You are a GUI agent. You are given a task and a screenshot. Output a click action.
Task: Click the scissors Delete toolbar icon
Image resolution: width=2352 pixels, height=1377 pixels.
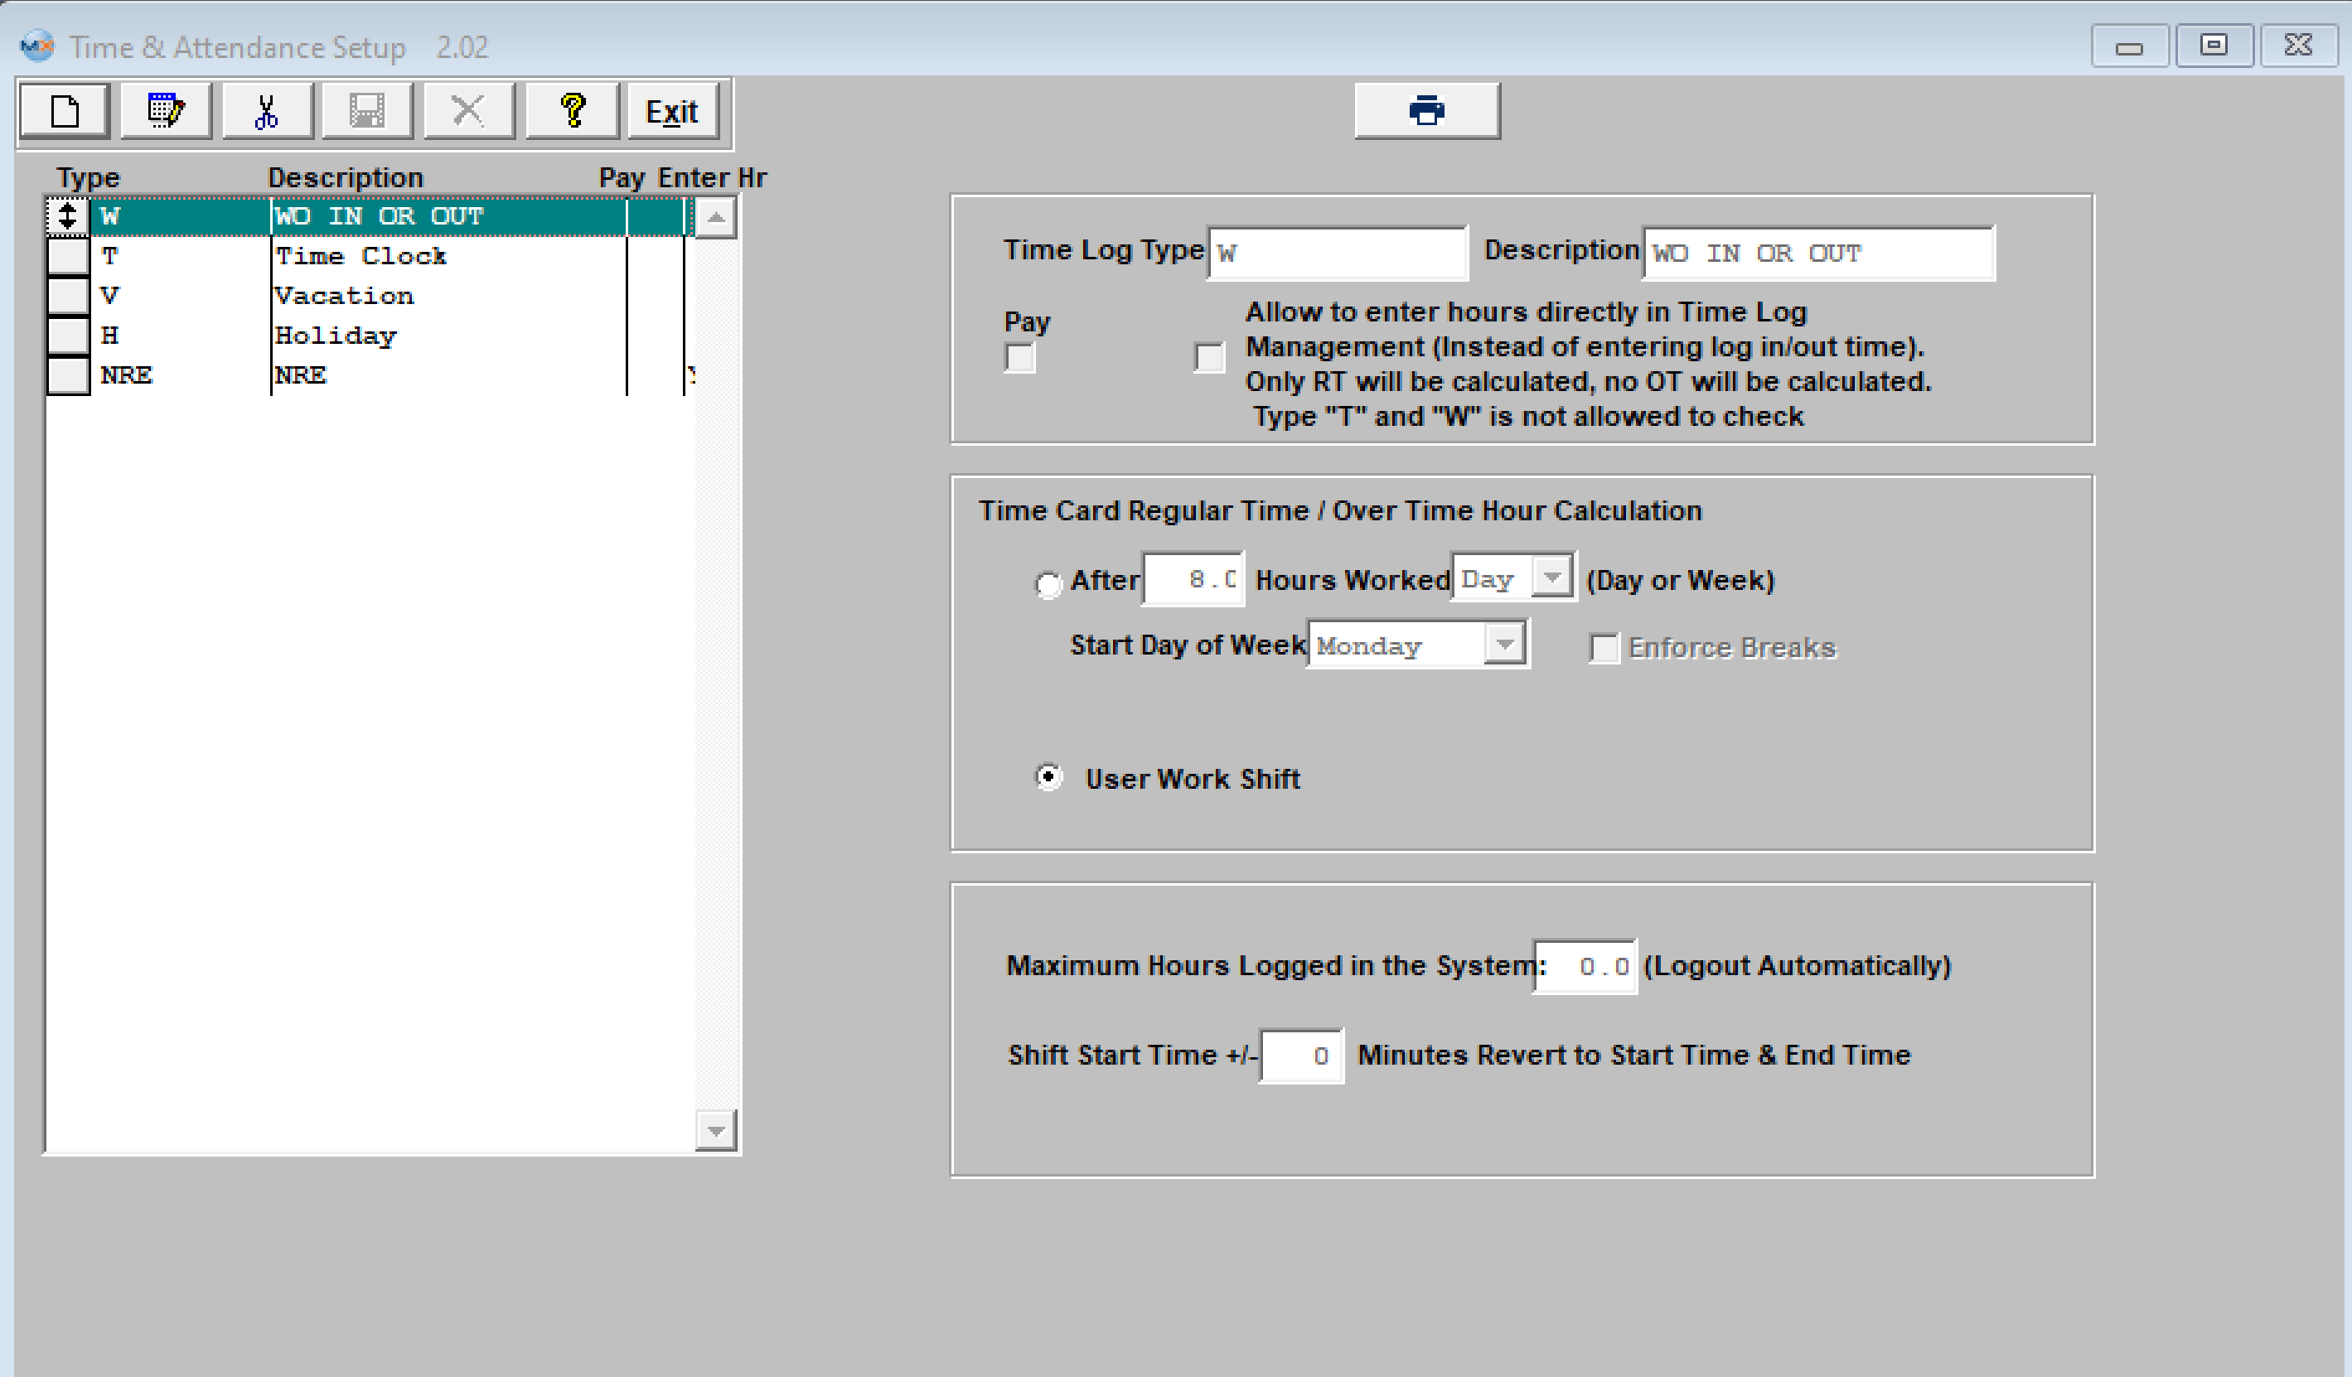click(267, 112)
